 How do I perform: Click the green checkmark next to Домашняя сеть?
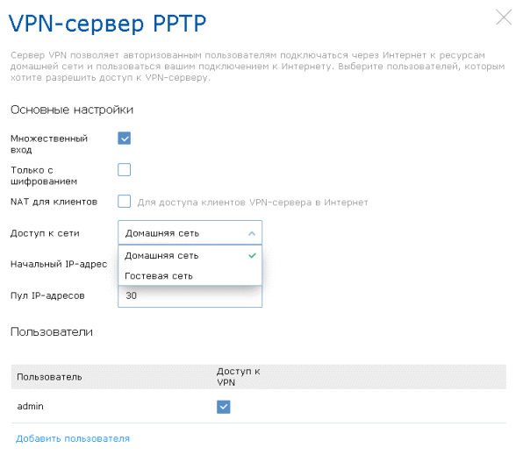252,255
